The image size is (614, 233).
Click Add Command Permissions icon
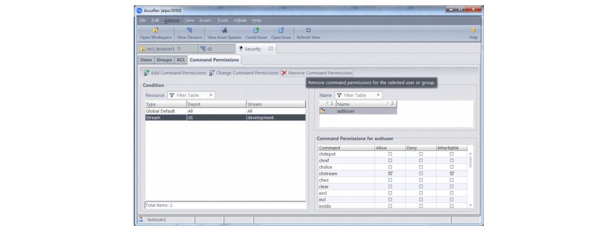click(x=146, y=73)
